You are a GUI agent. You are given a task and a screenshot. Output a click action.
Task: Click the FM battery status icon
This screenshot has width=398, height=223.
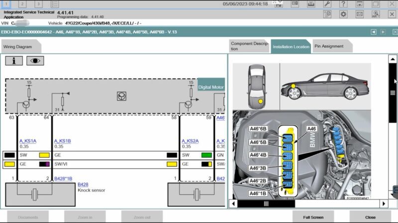[279, 4]
